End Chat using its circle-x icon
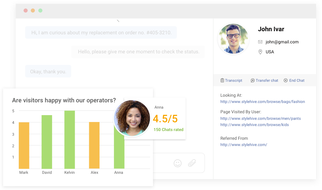The width and height of the screenshot is (322, 190). [x=285, y=80]
